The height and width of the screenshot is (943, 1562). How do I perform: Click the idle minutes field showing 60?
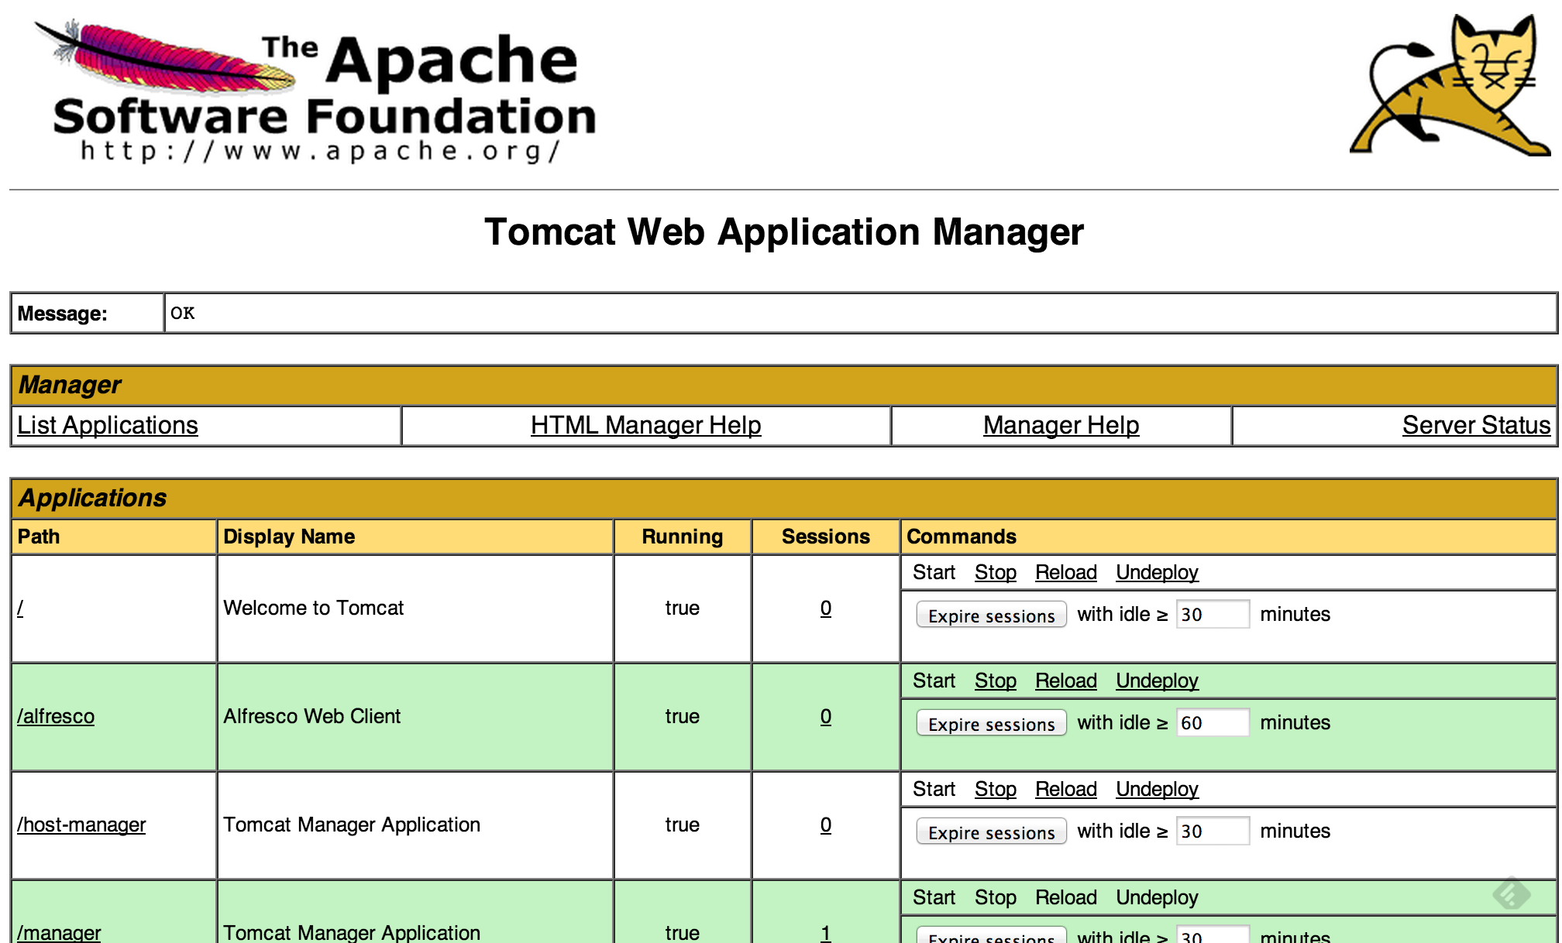(1213, 722)
